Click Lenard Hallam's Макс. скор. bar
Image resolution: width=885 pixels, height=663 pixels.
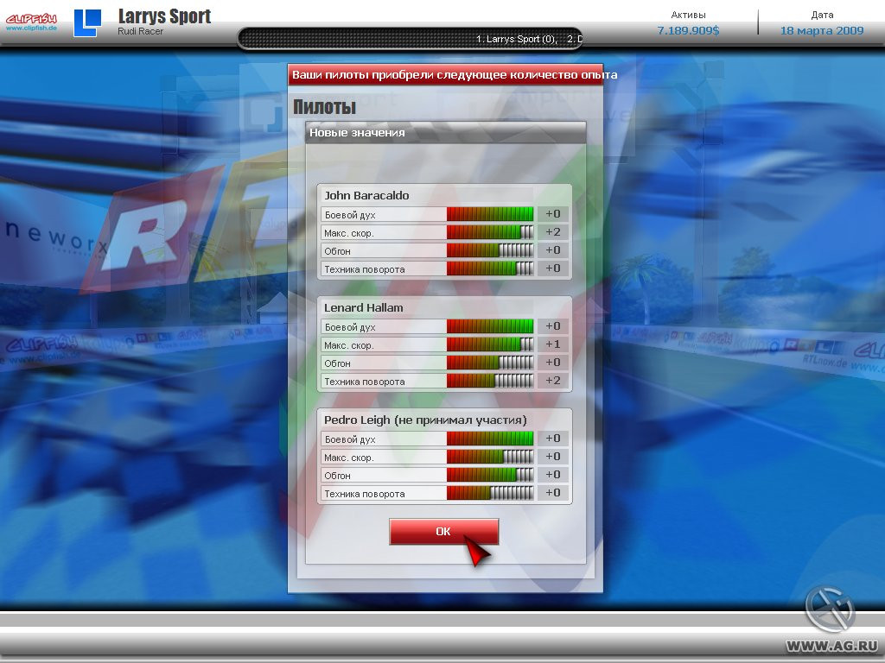[x=490, y=344]
